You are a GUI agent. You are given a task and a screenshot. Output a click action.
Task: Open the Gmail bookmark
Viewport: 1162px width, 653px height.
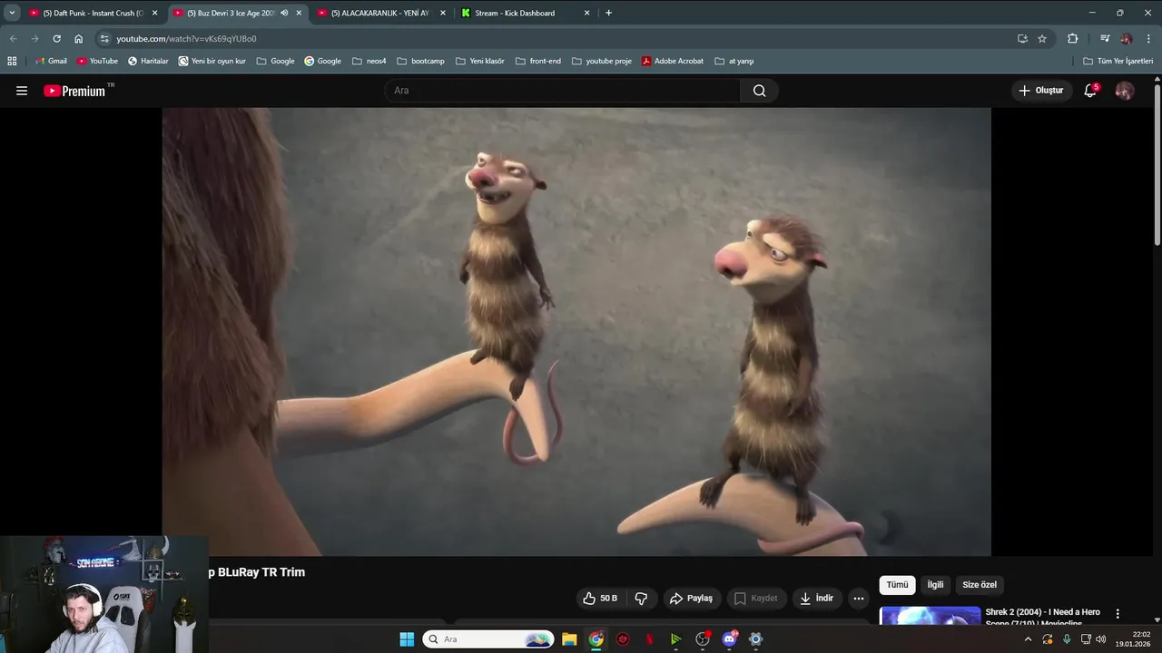click(51, 61)
